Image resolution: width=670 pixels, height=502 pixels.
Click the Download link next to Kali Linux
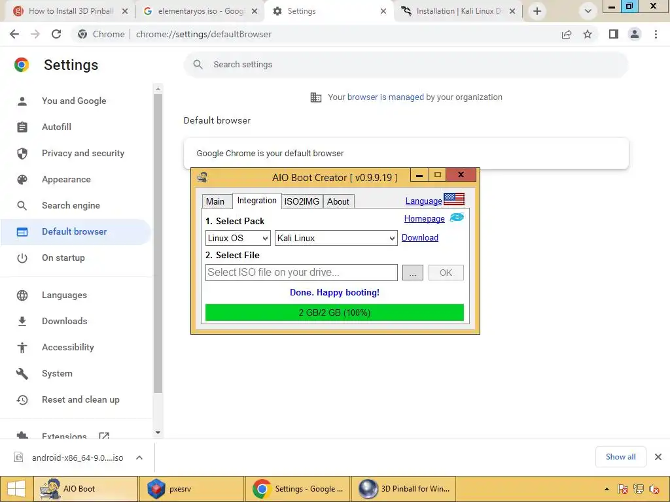(419, 238)
